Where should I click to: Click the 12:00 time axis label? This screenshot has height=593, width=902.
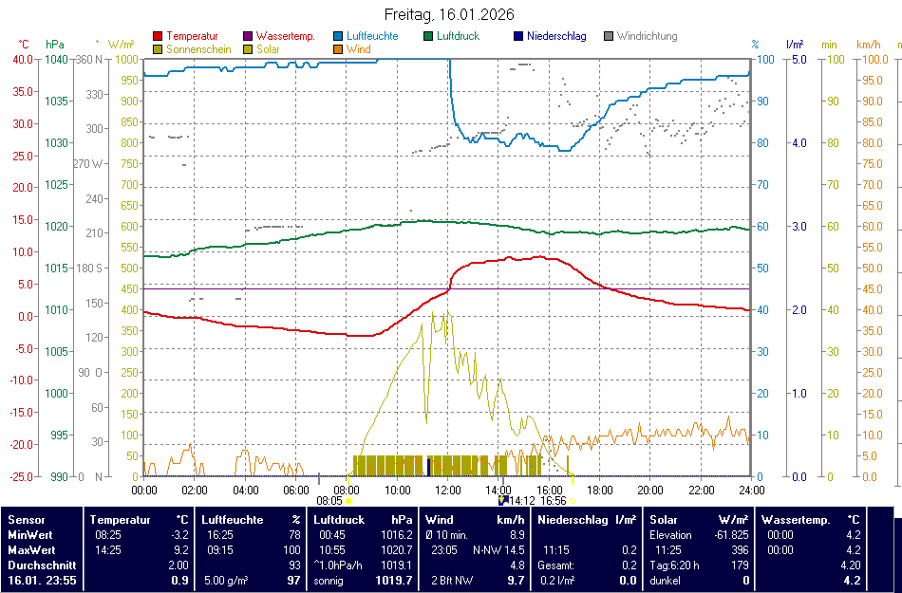447,490
